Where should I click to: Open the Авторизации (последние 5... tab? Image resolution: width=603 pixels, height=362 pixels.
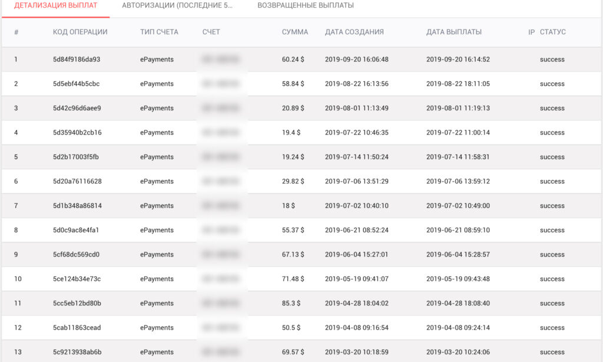[177, 6]
